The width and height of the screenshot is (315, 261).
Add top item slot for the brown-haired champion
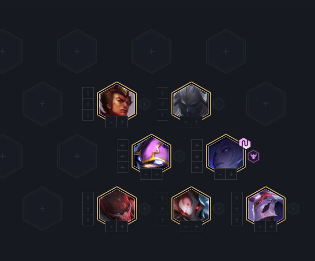click(88, 93)
